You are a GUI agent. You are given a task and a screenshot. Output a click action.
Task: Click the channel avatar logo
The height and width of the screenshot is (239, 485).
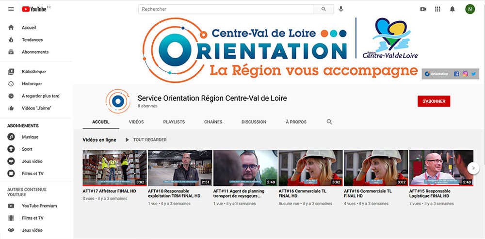click(117, 101)
